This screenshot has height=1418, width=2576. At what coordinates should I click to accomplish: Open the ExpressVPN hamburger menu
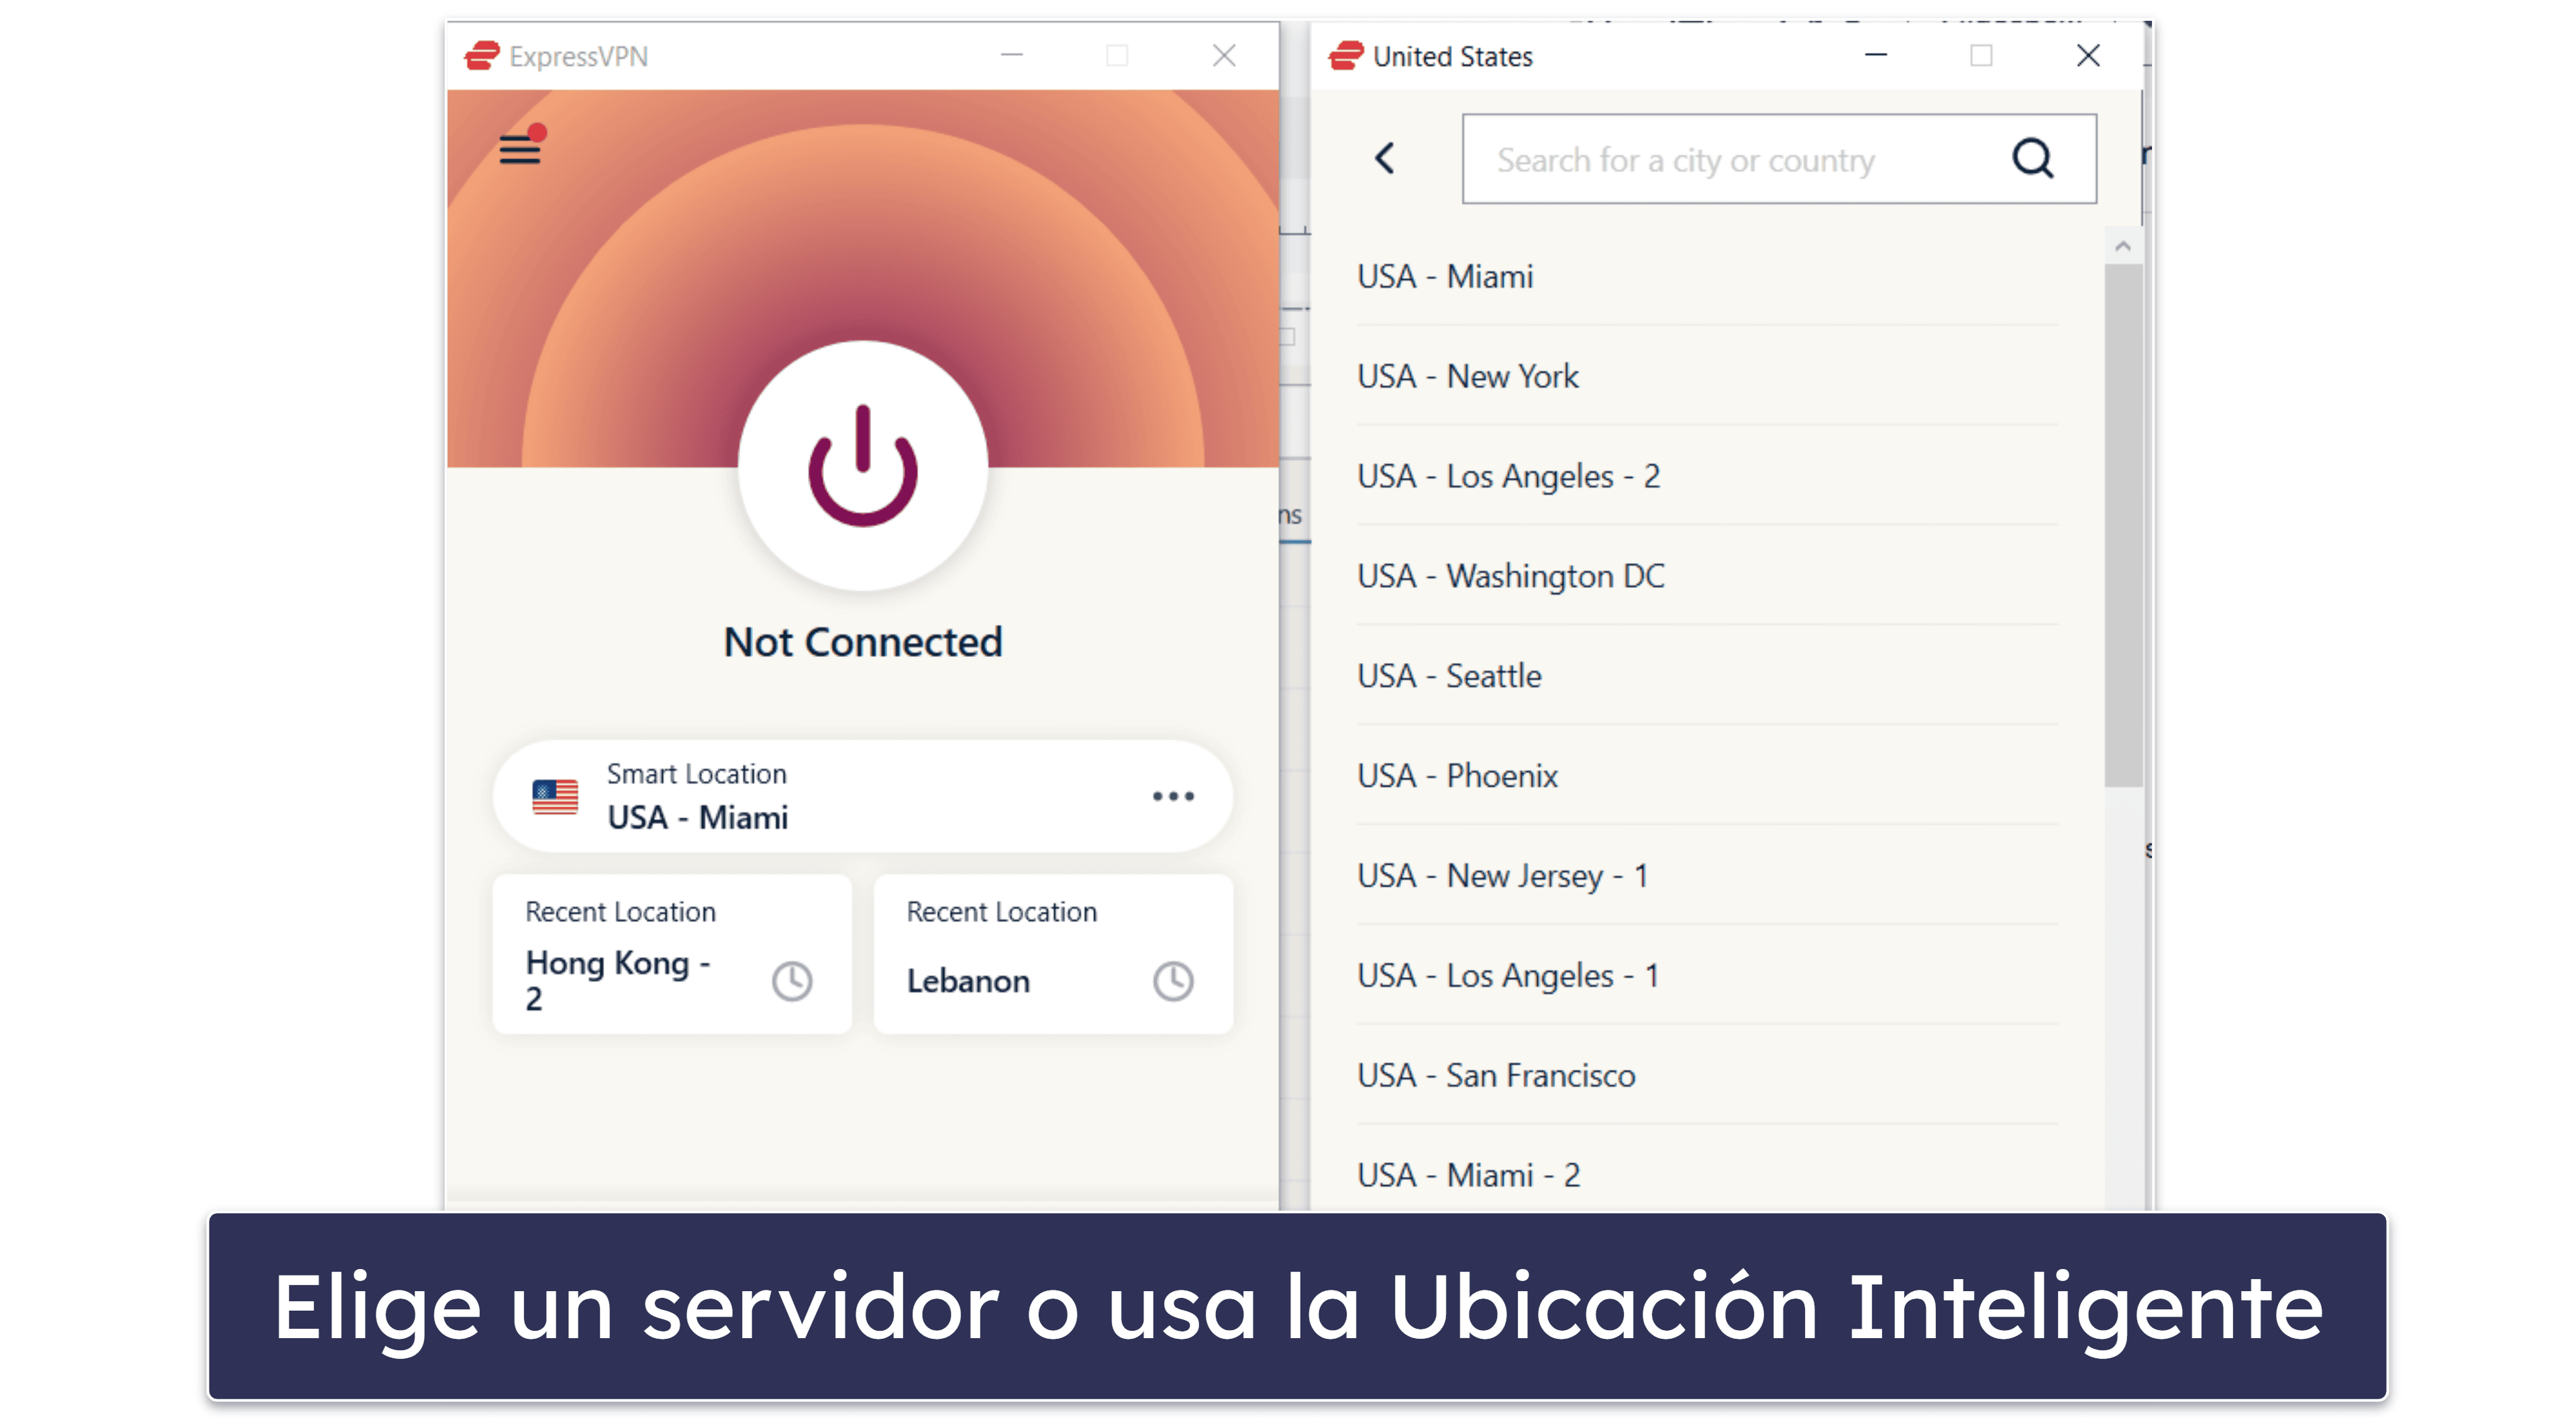click(x=520, y=148)
